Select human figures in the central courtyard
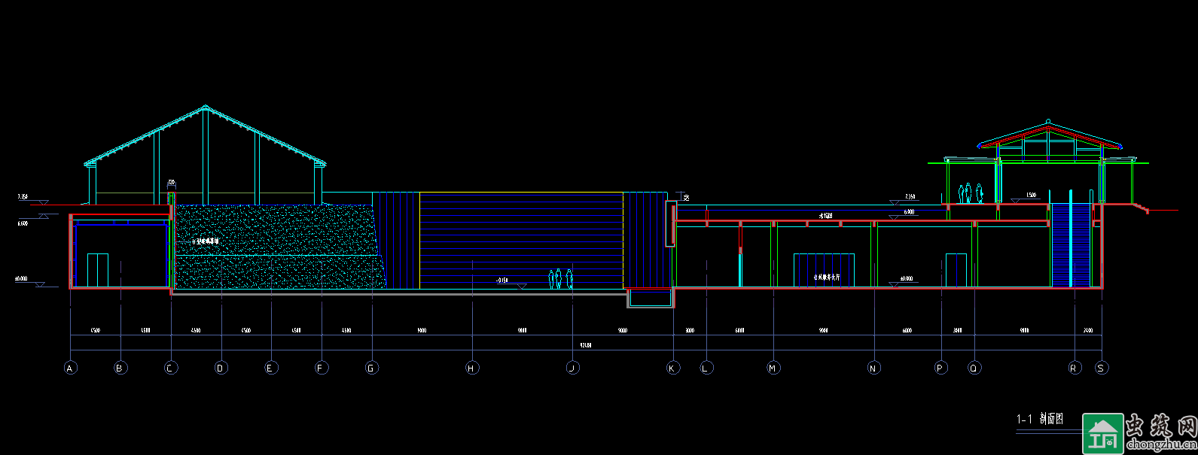Image resolution: width=1198 pixels, height=455 pixels. (x=560, y=279)
